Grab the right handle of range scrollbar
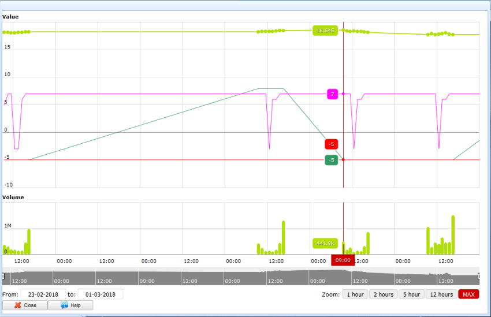 coord(479,277)
